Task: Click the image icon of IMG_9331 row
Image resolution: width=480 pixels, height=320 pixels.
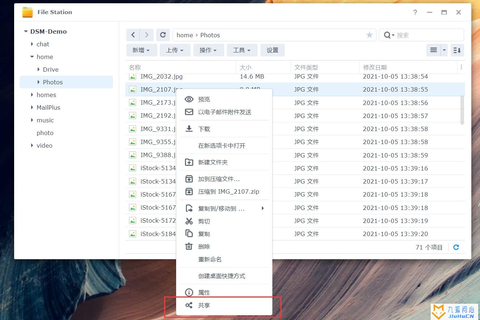Action: (133, 129)
